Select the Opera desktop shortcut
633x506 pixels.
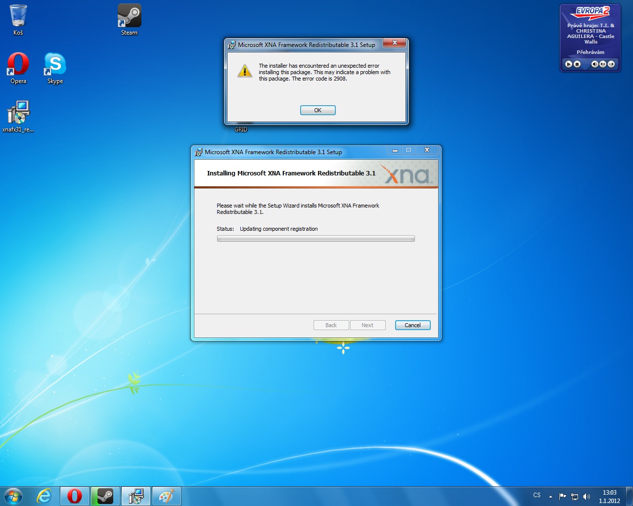point(18,68)
